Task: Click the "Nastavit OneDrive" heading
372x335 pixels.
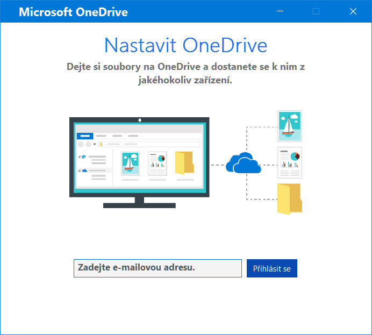Action: [x=185, y=45]
